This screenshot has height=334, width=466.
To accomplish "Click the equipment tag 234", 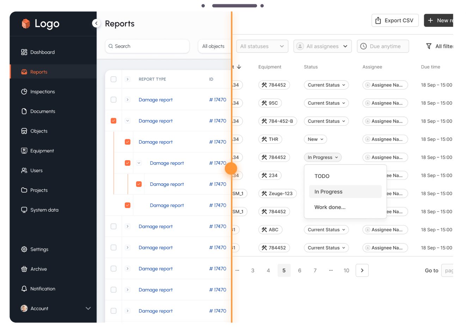I will pyautogui.click(x=270, y=175).
